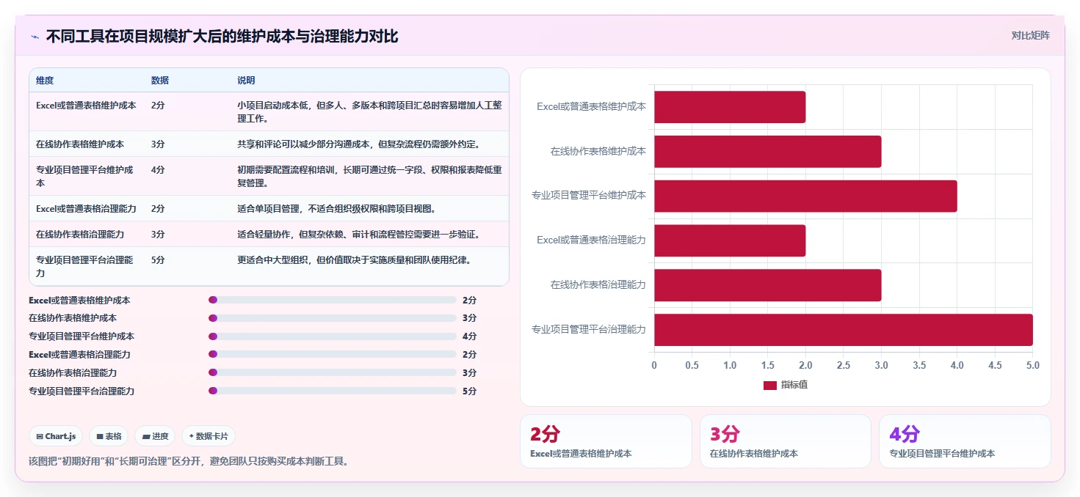Screen dimensions: 1080x497
Task: Click the 数据 column header
Action: [x=160, y=80]
